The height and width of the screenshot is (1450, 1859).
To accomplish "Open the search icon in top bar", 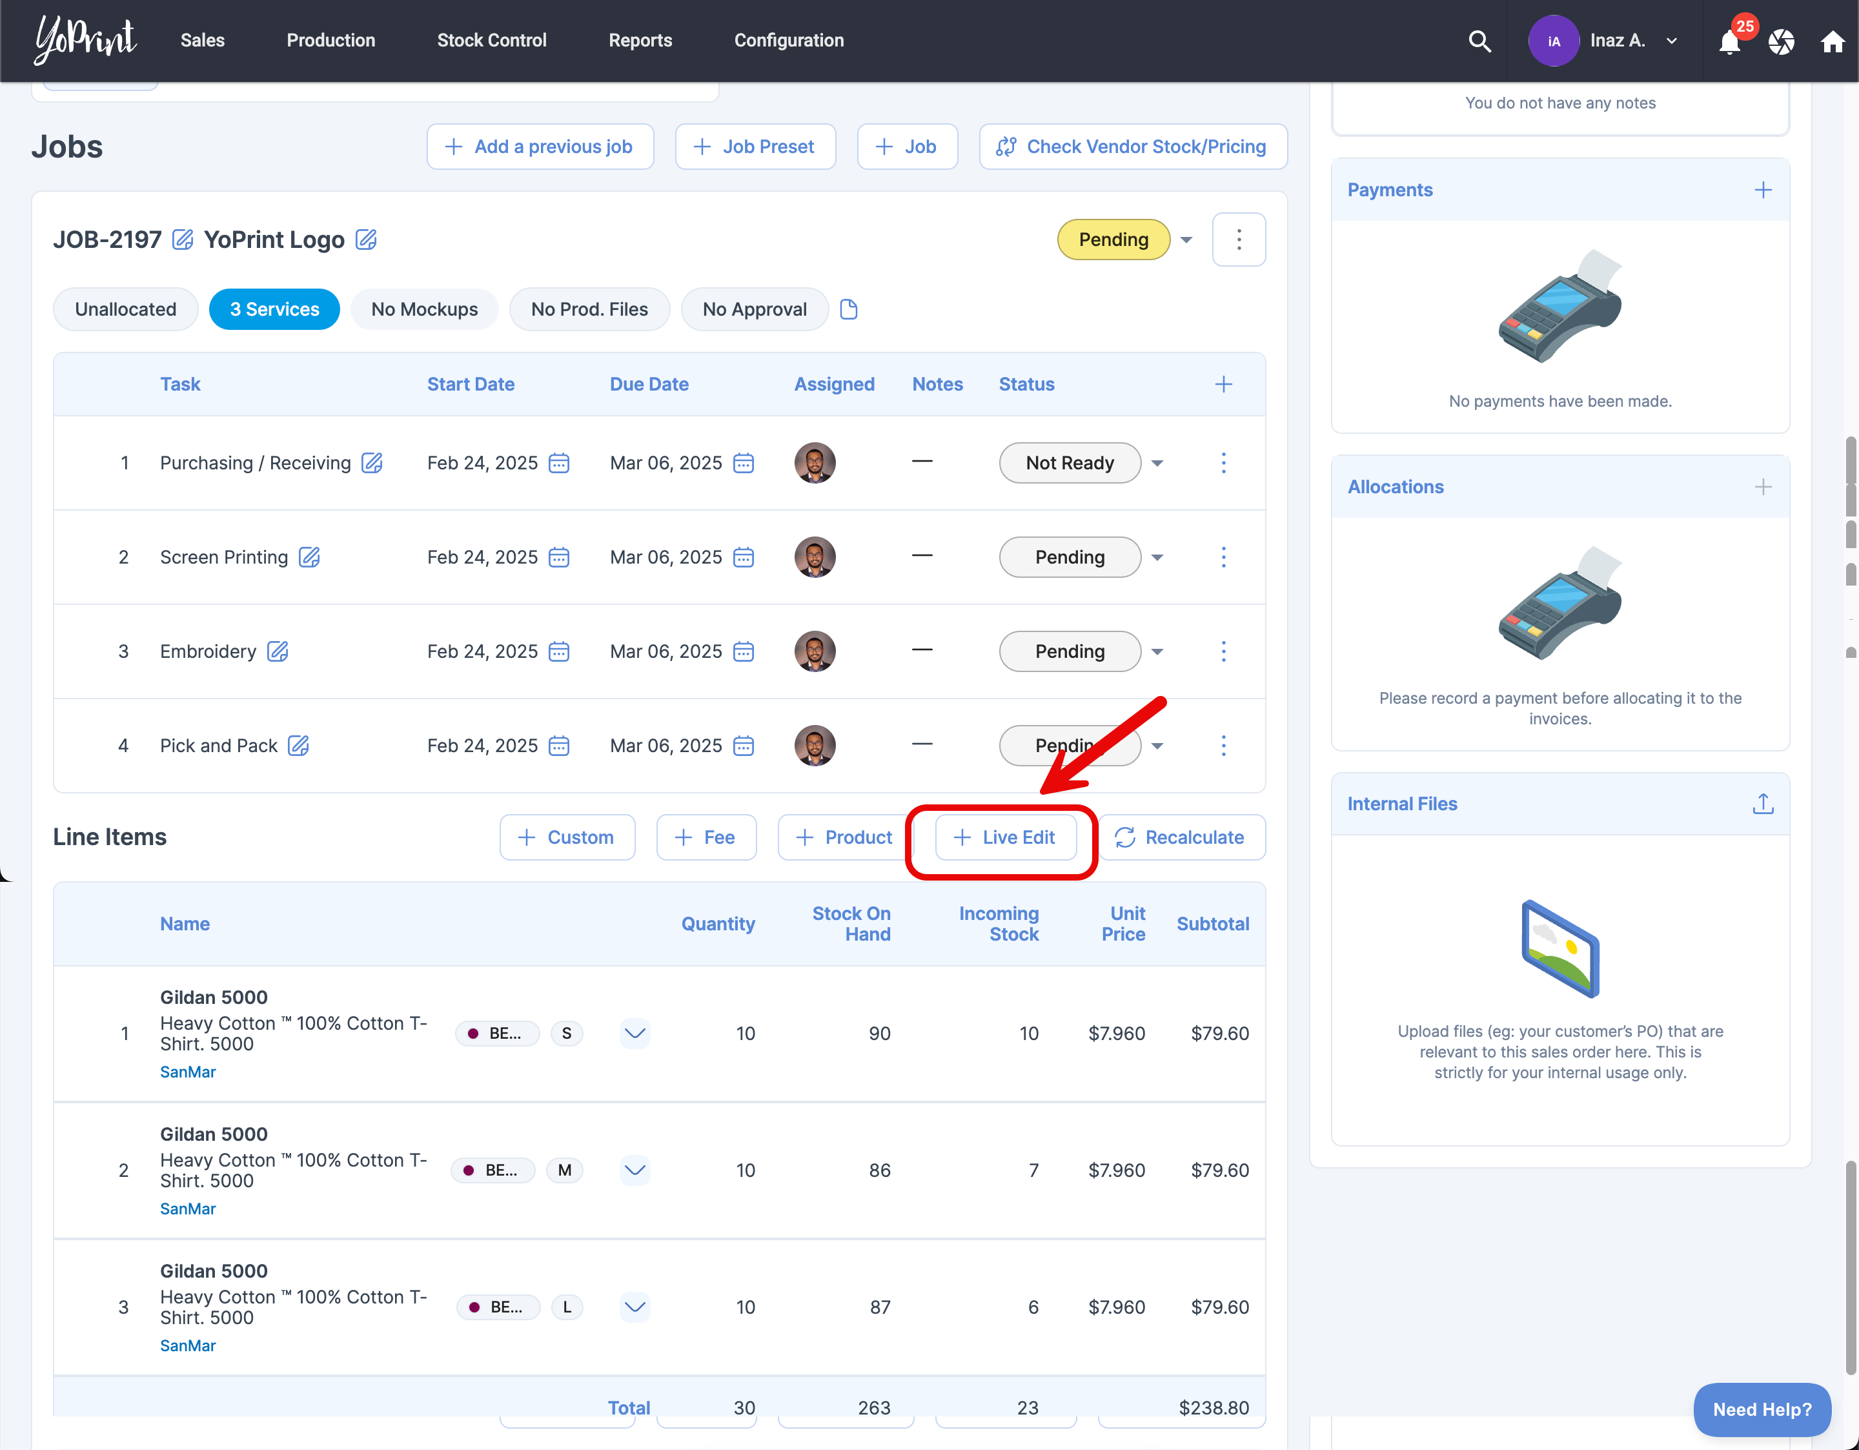I will point(1479,41).
